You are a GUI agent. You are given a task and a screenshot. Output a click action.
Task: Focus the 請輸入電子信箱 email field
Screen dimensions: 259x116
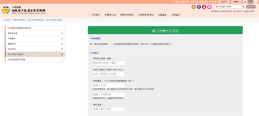click(108, 109)
